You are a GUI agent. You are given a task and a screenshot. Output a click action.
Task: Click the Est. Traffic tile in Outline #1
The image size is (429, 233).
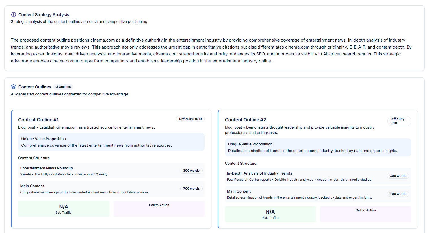pyautogui.click(x=64, y=209)
